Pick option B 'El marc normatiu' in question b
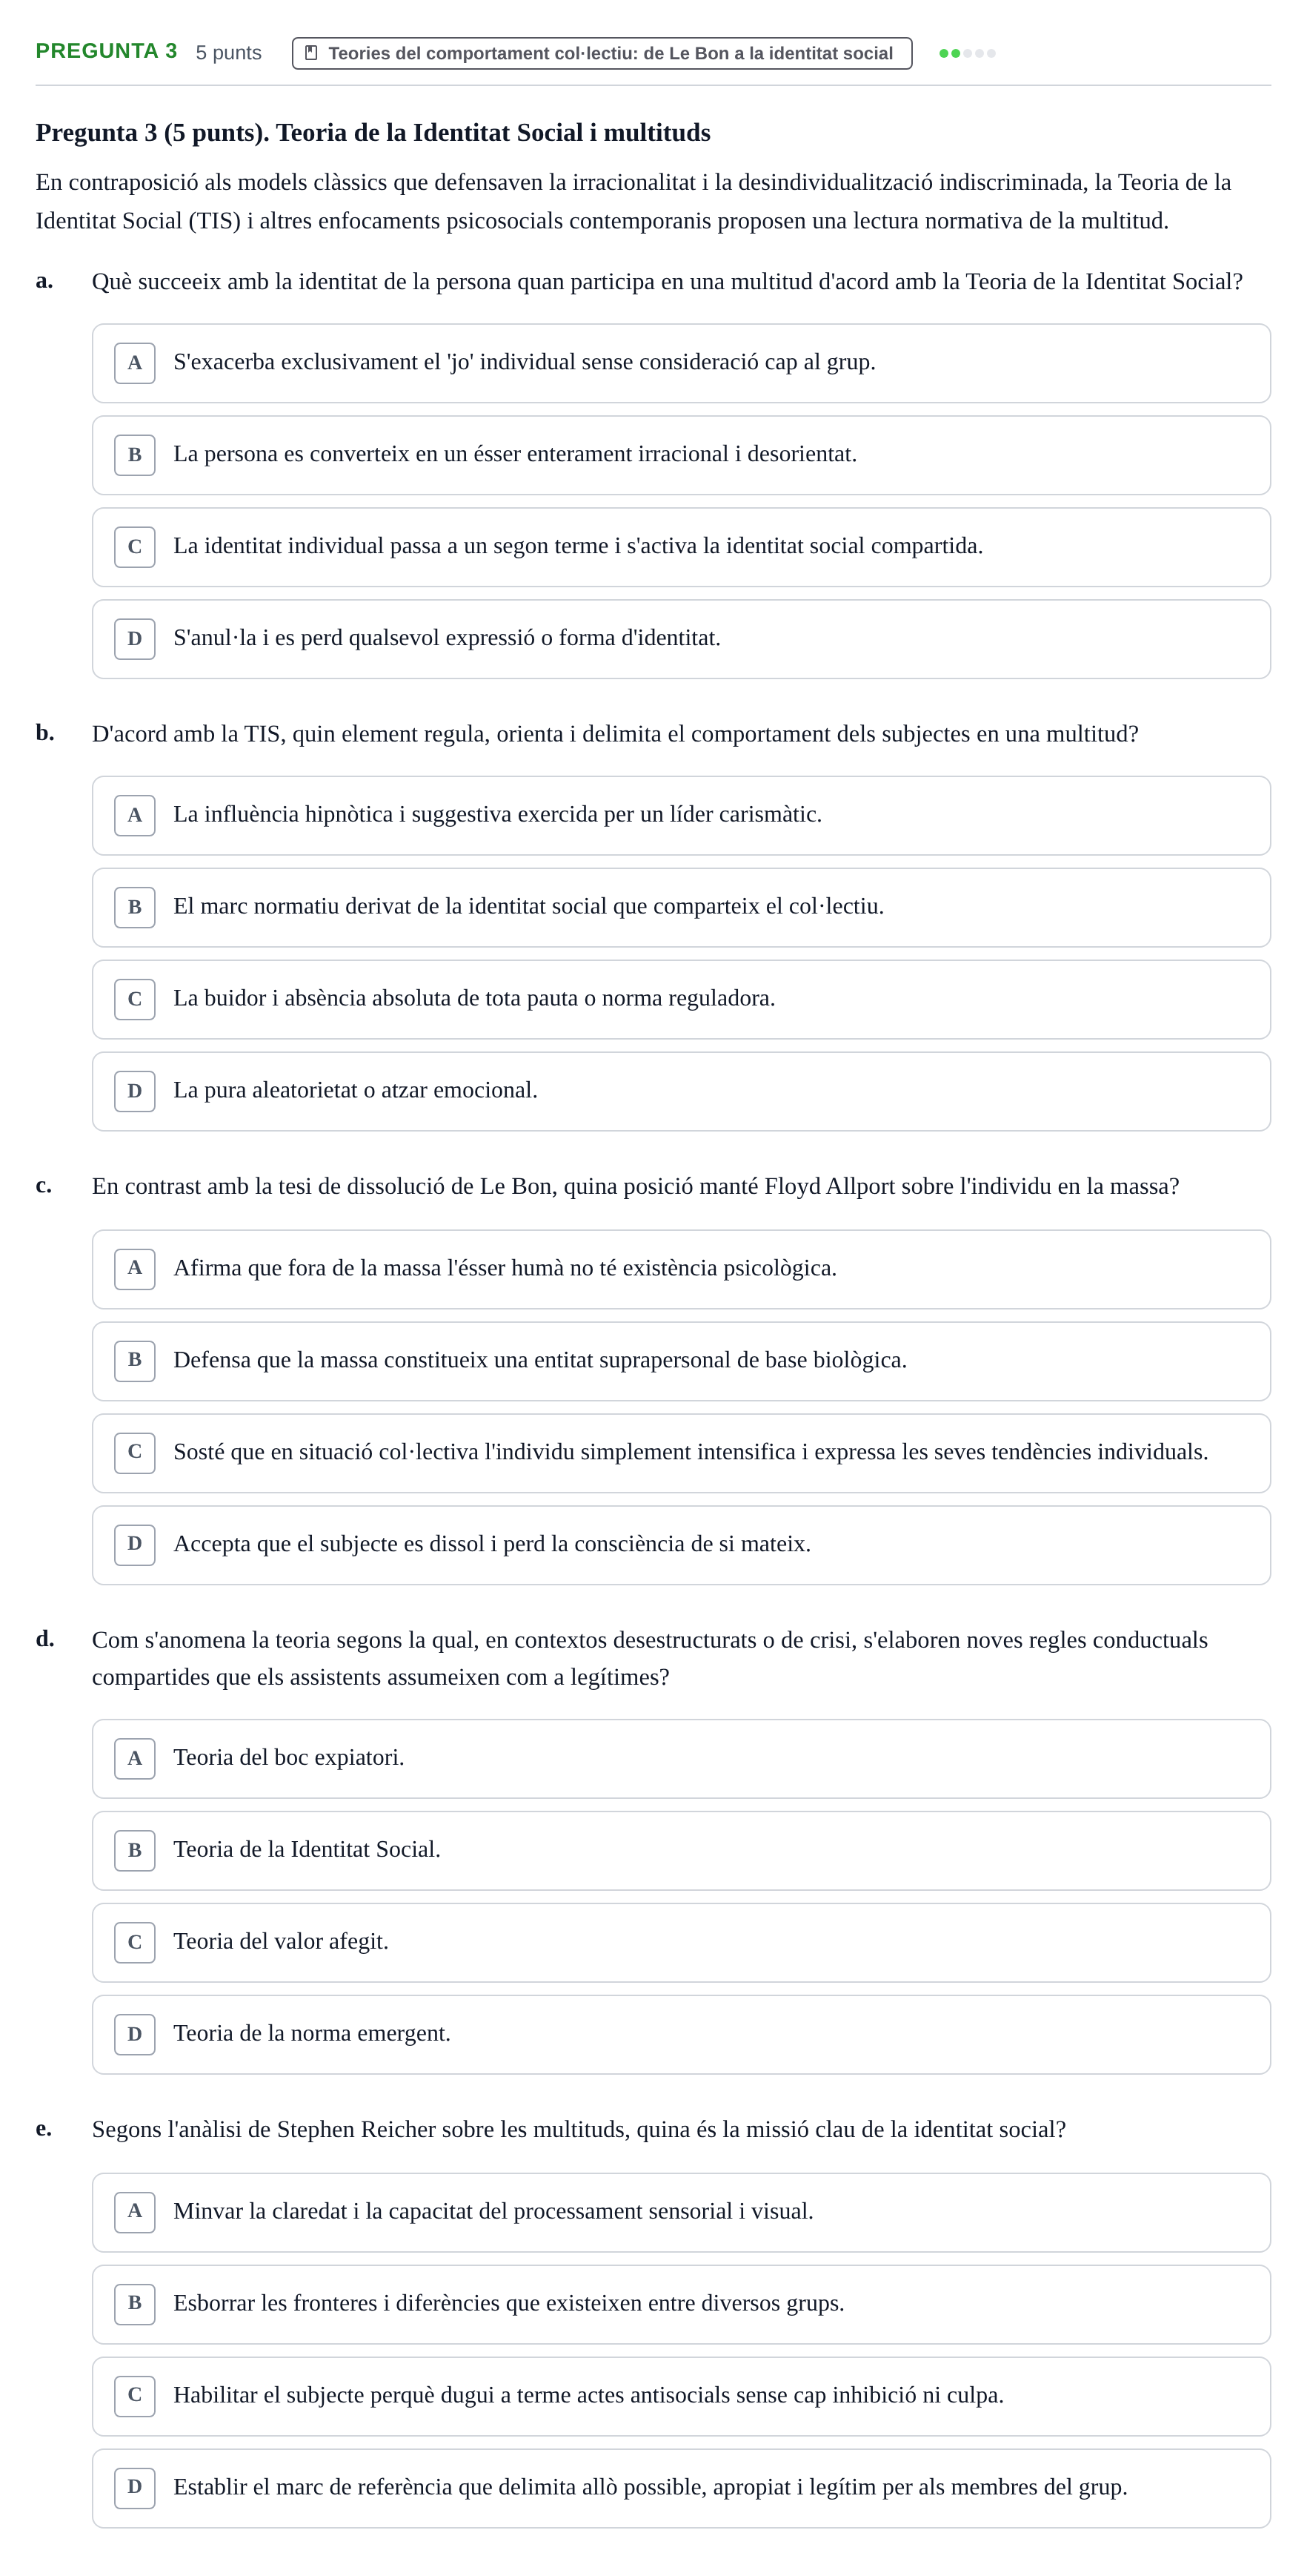This screenshot has height=2576, width=1307. pos(680,907)
